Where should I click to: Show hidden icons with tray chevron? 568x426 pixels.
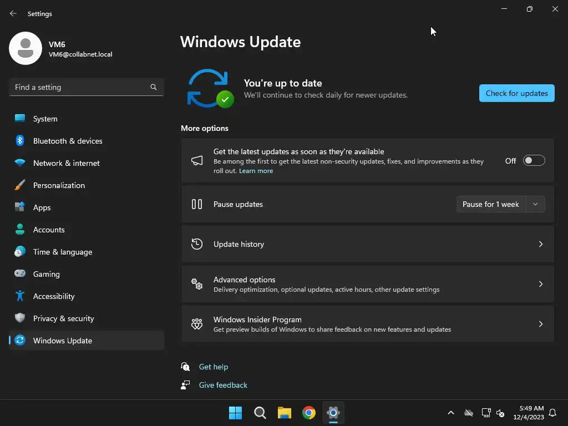tap(451, 413)
